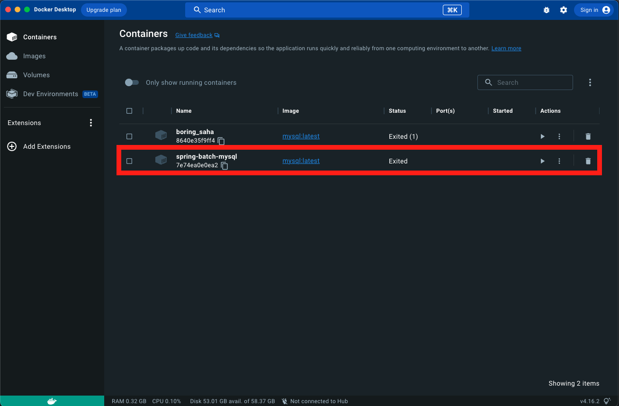The width and height of the screenshot is (619, 406).
Task: Click Not connected to Hub status
Action: point(315,401)
